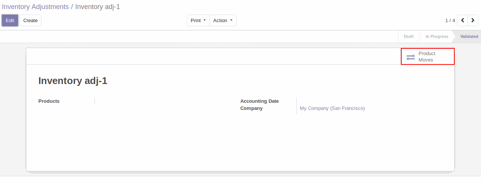Viewport: 481px width, 183px height.
Task: Open the Print dropdown menu
Action: (198, 21)
